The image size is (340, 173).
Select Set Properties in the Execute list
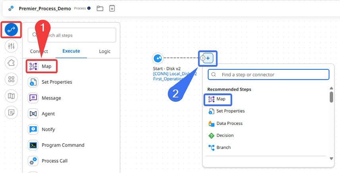click(56, 82)
